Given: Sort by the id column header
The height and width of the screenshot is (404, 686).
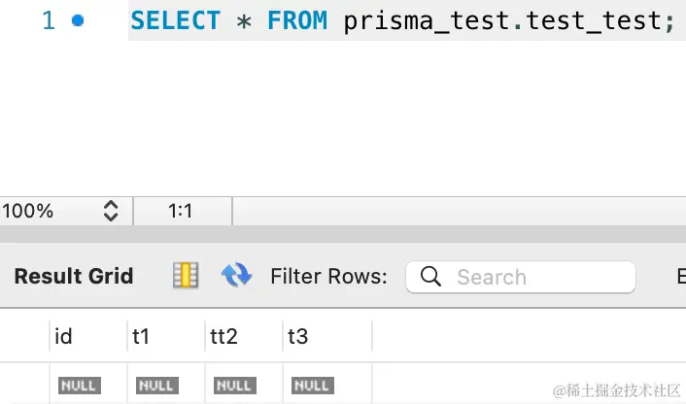Looking at the screenshot, I should (88, 336).
